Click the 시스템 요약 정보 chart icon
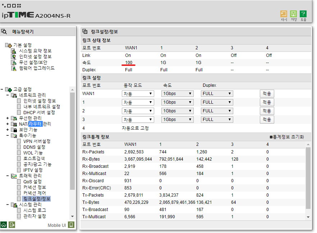The height and width of the screenshot is (233, 317). (x=14, y=51)
